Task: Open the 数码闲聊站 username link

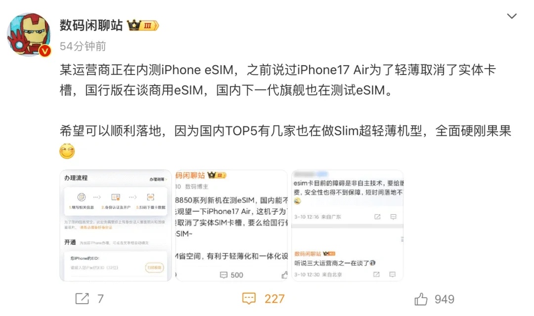Action: 91,25
